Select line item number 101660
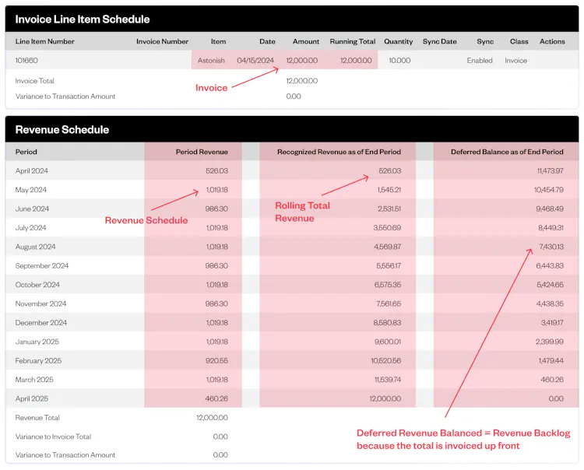The image size is (584, 470). click(x=26, y=60)
